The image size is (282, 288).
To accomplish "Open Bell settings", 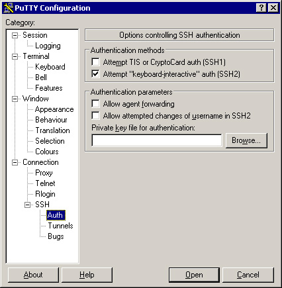I will (x=41, y=77).
